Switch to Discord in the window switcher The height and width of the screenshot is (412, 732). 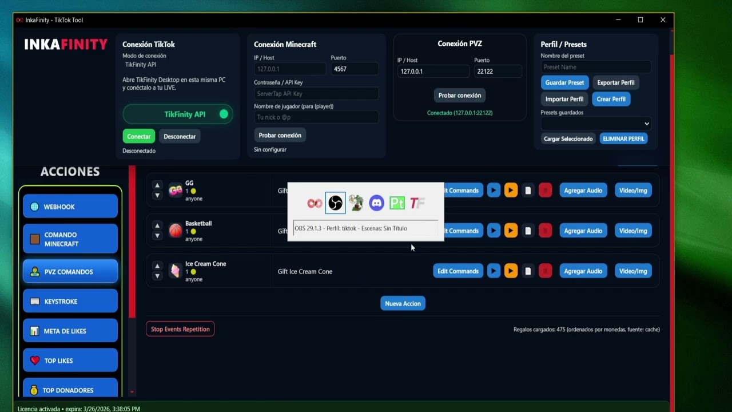click(376, 203)
